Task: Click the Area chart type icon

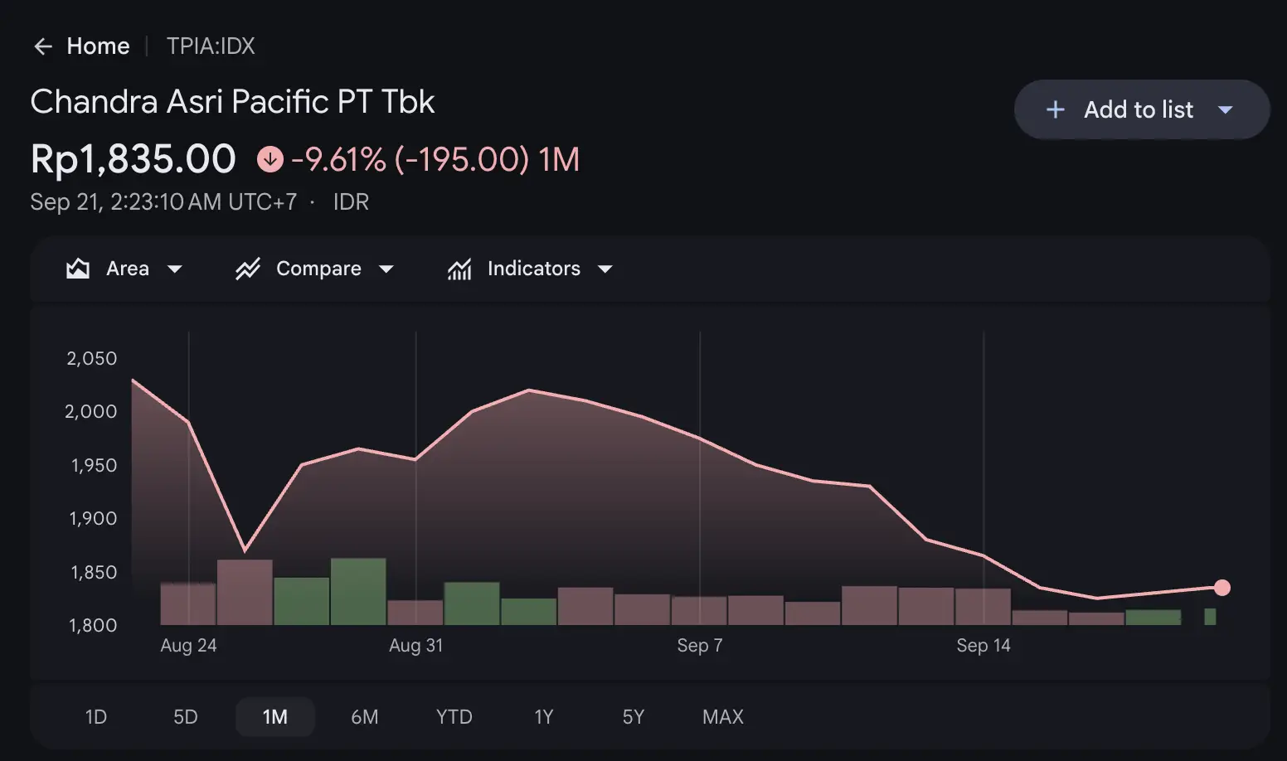Action: coord(78,269)
